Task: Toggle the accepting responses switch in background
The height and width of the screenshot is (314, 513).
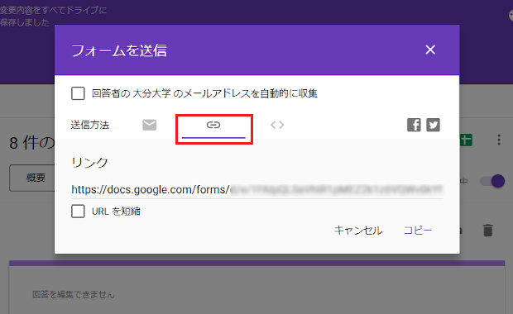Action: (x=492, y=181)
